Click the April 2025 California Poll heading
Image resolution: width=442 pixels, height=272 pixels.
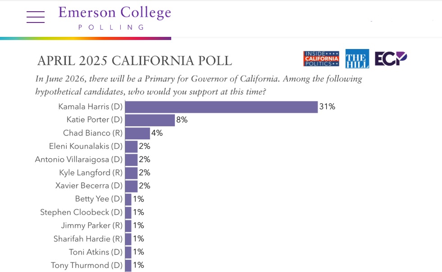pos(135,61)
